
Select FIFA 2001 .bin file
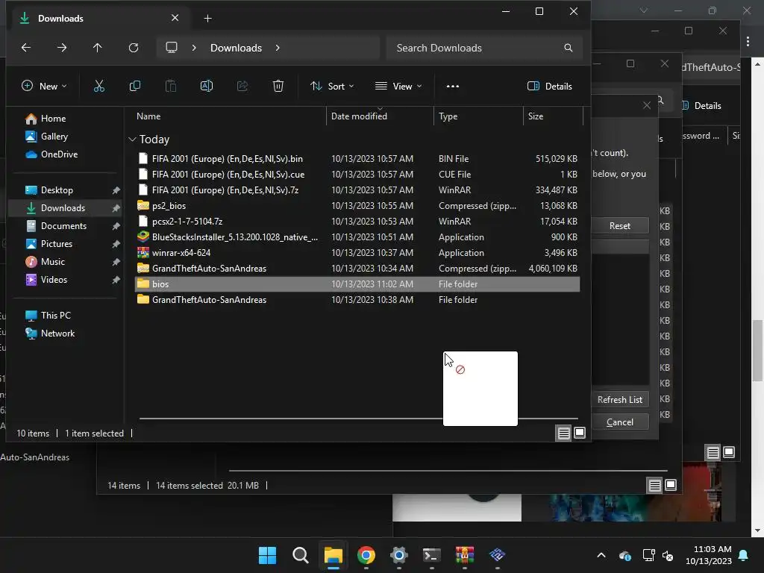coord(357,159)
